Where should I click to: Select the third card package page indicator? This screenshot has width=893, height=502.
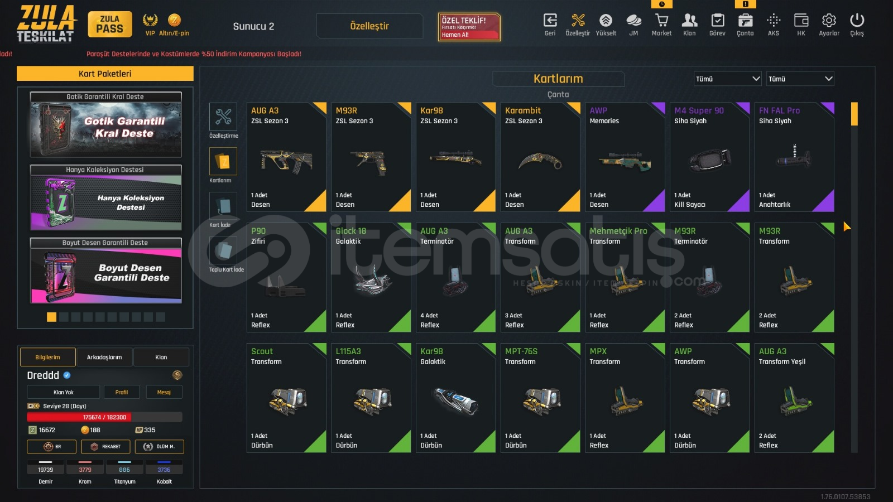point(76,317)
